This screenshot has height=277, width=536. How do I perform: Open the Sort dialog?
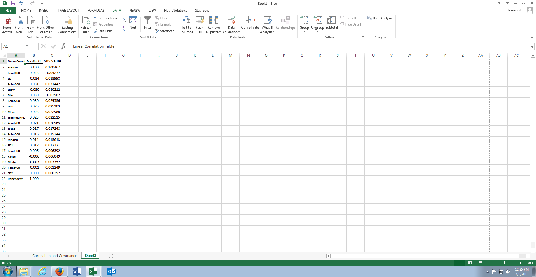click(x=133, y=23)
